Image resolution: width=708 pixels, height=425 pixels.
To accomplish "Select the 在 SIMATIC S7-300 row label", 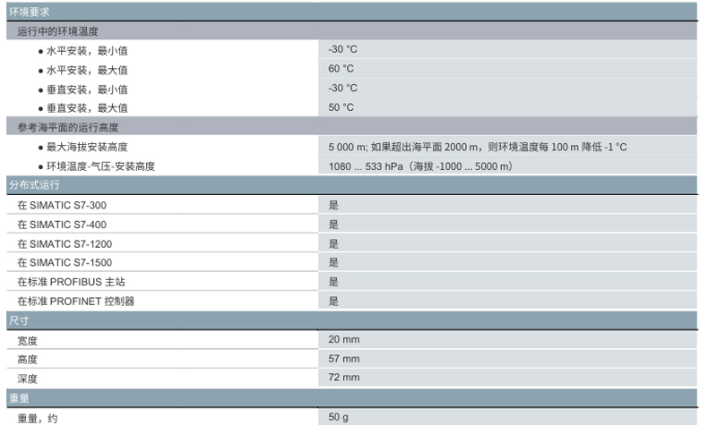I will pos(62,205).
